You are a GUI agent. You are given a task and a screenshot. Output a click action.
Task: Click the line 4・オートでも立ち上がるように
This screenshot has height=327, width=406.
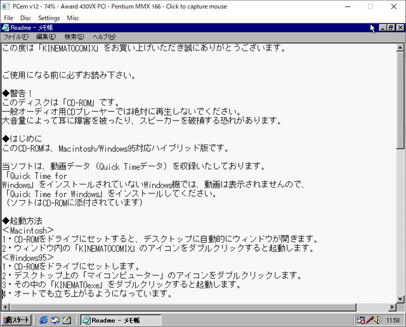point(88,293)
